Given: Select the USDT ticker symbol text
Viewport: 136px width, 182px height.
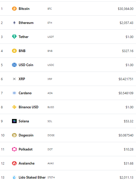Looking at the screenshot, I should coord(51,37).
